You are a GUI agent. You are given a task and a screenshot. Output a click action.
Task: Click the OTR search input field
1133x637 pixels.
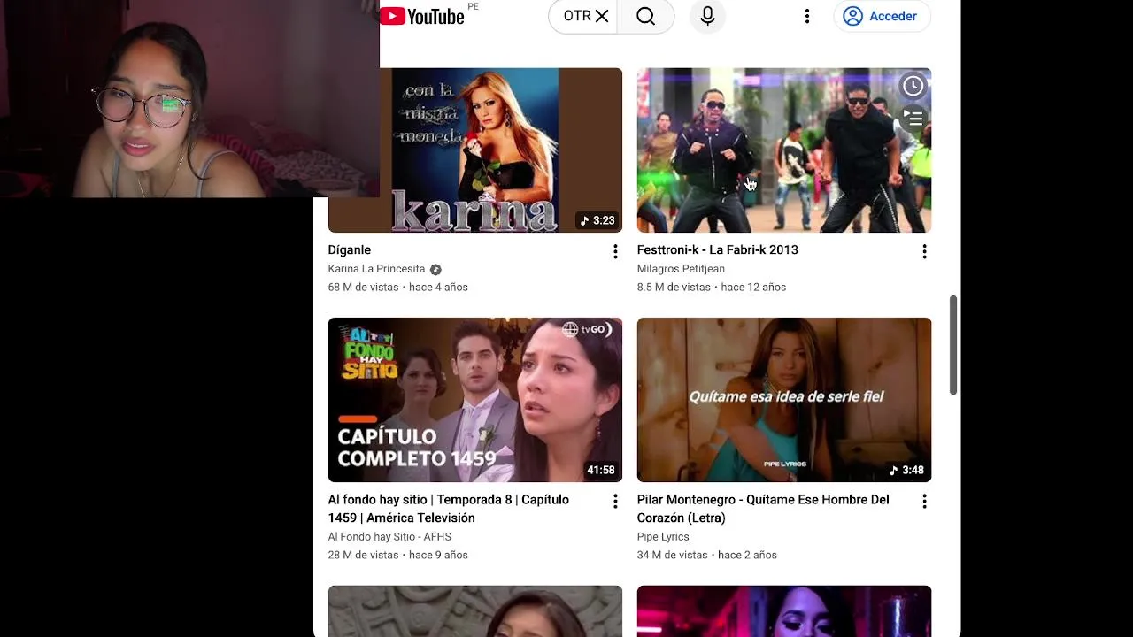[x=576, y=16]
